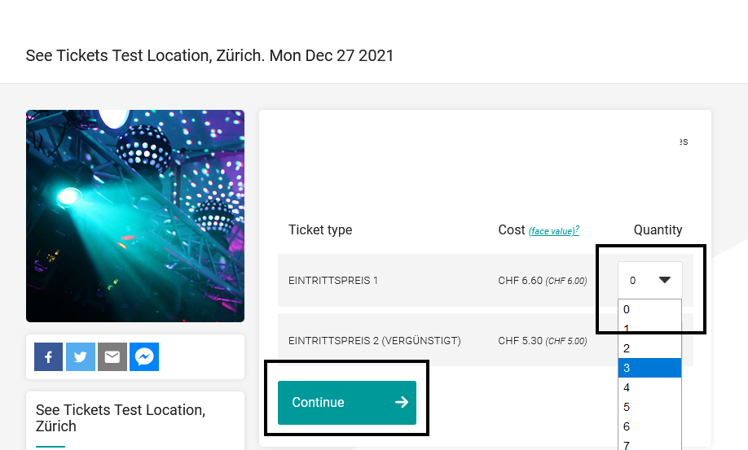Select quantity 6 from the list
This screenshot has width=748, height=450.
coord(649,426)
